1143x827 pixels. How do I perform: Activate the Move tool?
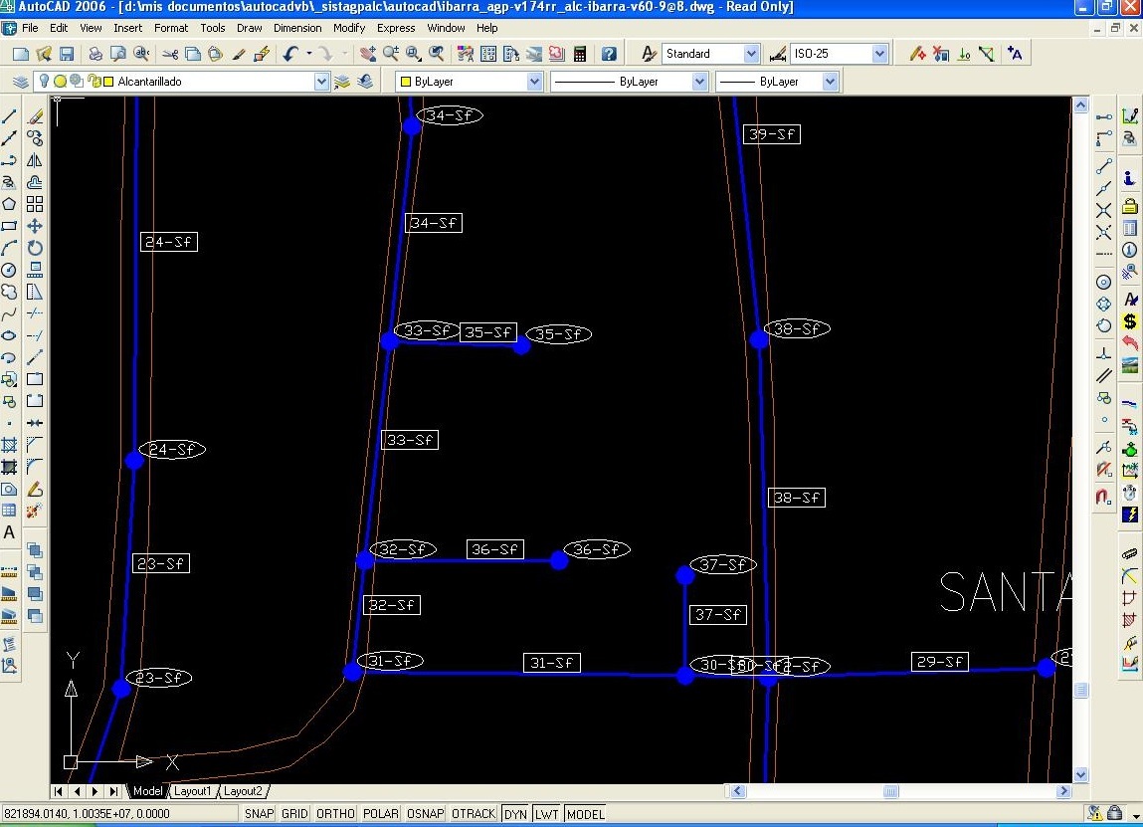[x=35, y=226]
